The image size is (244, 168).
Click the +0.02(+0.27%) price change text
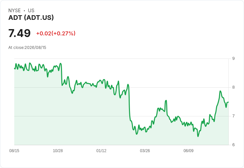pos(56,33)
